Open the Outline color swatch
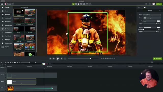This screenshot has width=163, height=92. pos(158,27)
